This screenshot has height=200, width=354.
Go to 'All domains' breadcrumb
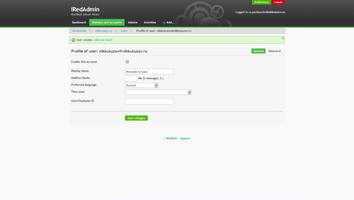[79, 31]
